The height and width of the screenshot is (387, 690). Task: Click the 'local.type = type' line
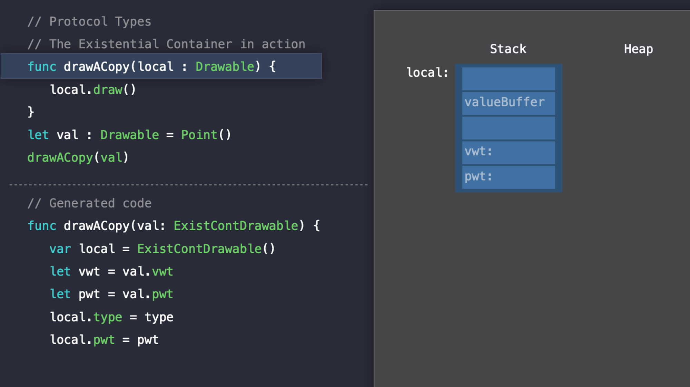(112, 317)
